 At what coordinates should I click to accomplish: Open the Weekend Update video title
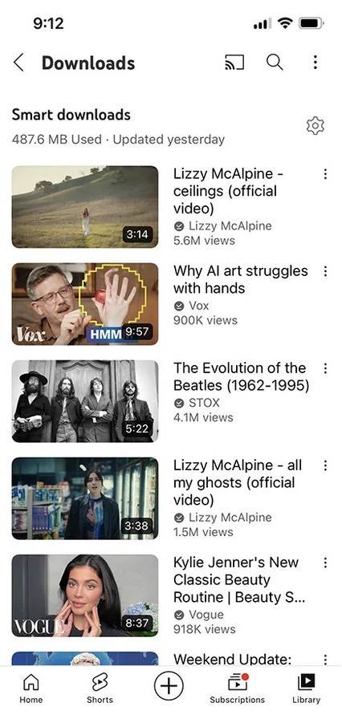[x=232, y=660]
